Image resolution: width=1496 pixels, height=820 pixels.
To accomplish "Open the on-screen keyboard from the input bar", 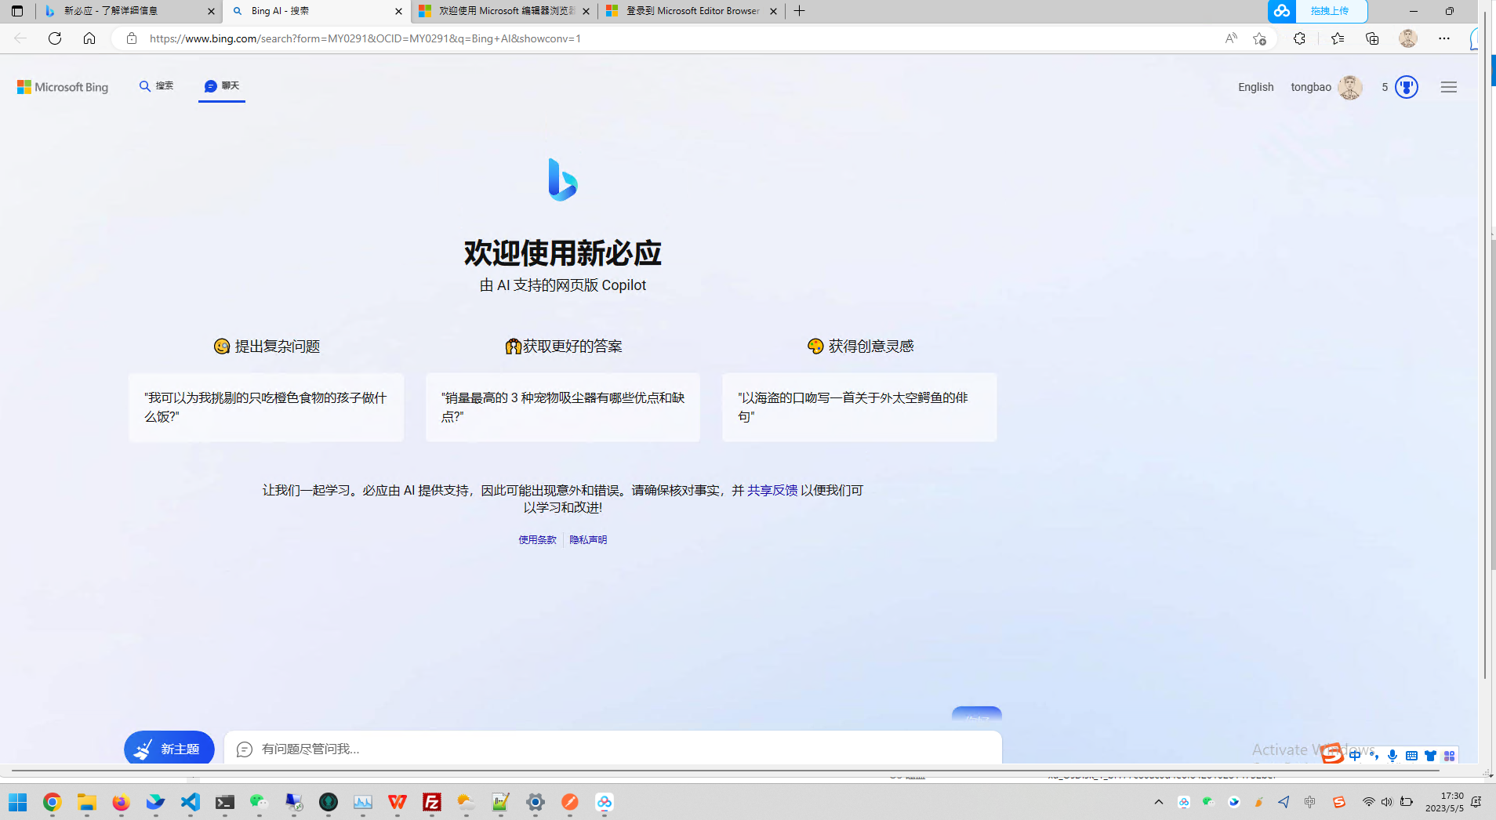I will tap(1412, 755).
